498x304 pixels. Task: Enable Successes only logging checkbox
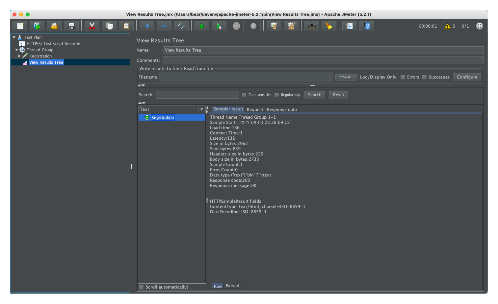coord(424,77)
